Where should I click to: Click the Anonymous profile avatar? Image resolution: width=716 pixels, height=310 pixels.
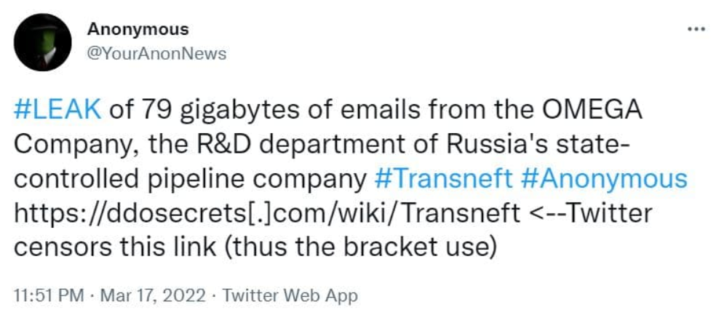click(43, 42)
